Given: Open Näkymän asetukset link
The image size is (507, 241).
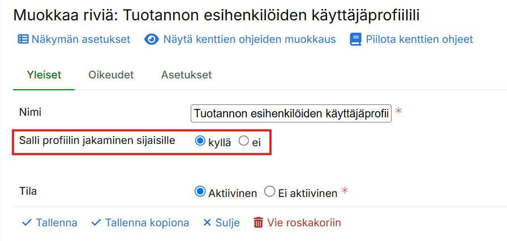Looking at the screenshot, I should [81, 40].
